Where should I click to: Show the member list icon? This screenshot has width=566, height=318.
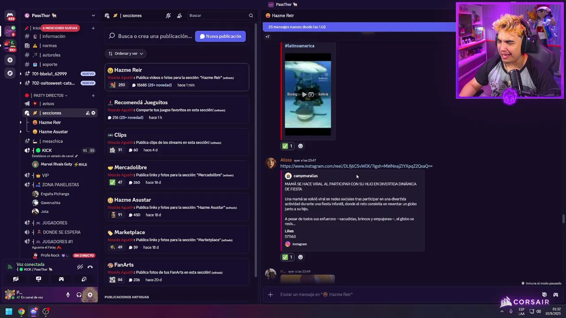pyautogui.click(x=179, y=15)
